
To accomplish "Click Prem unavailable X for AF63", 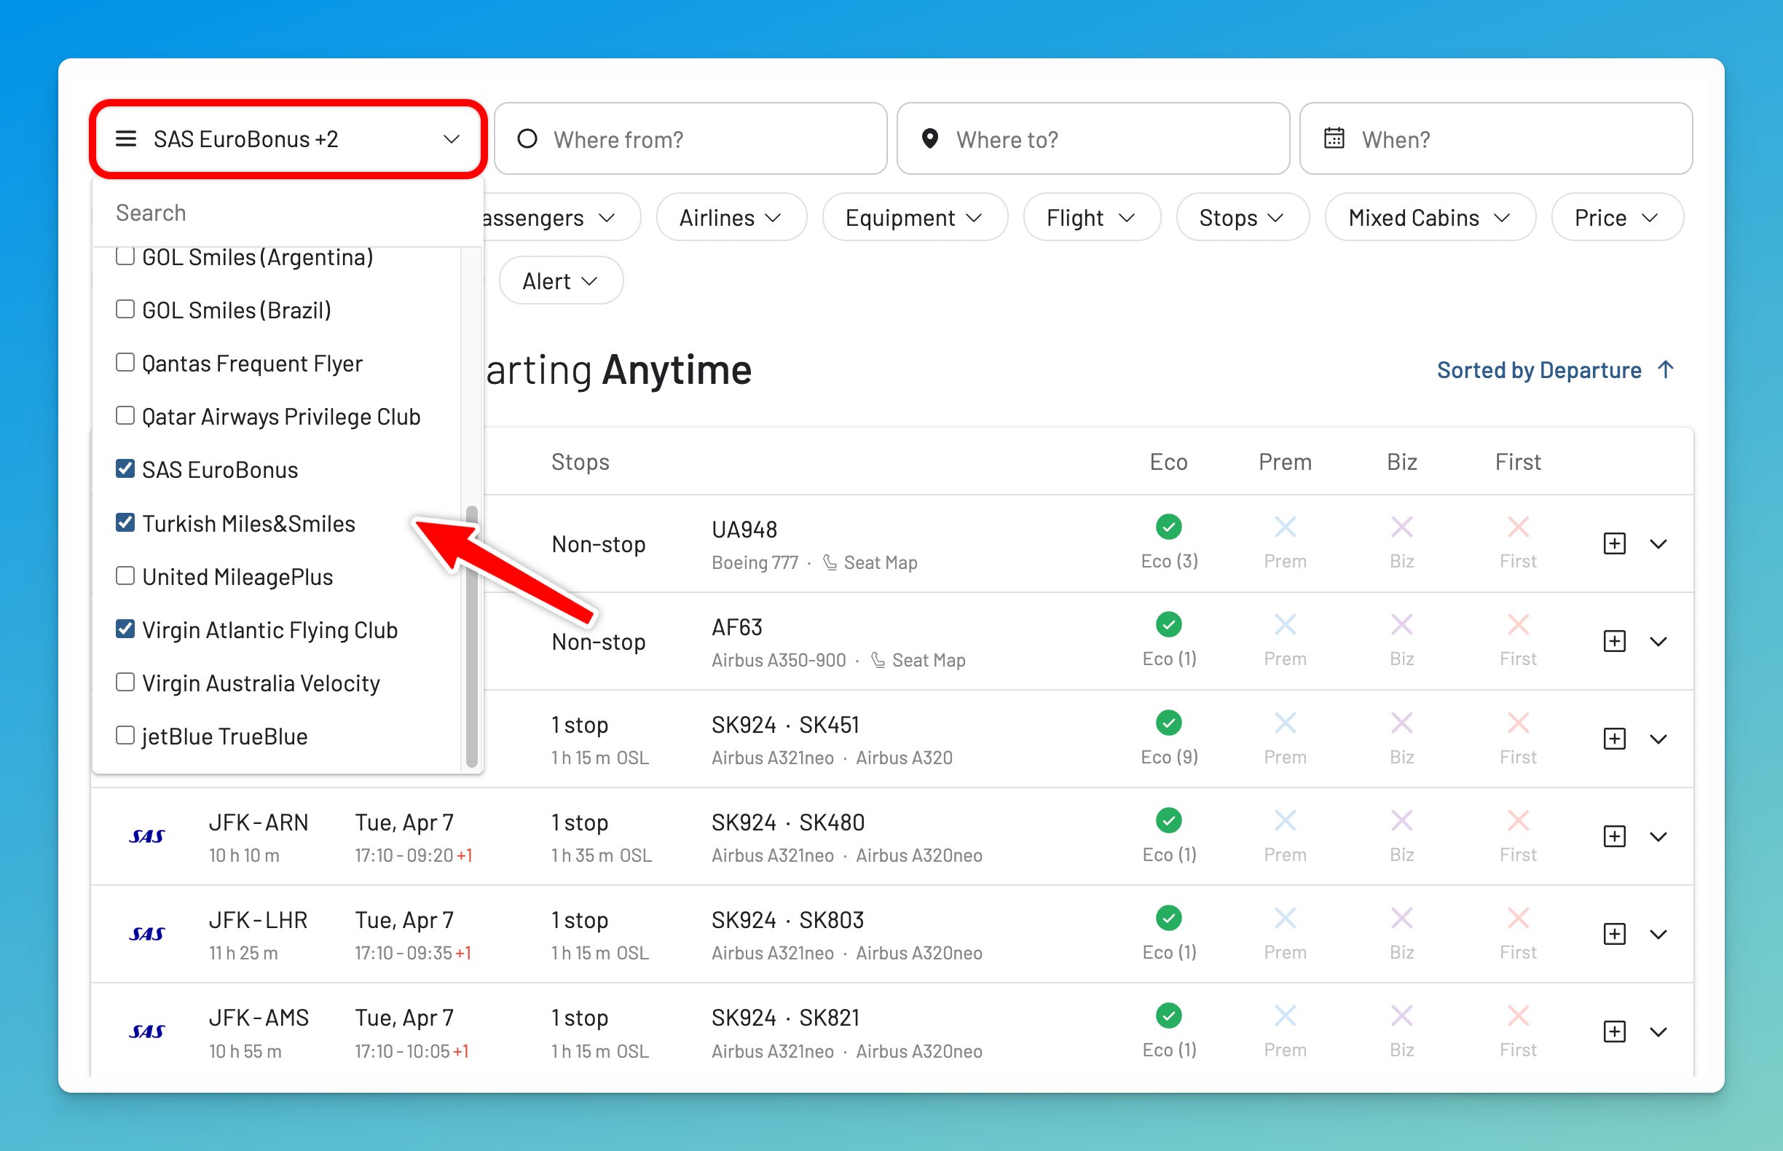I will [x=1285, y=625].
